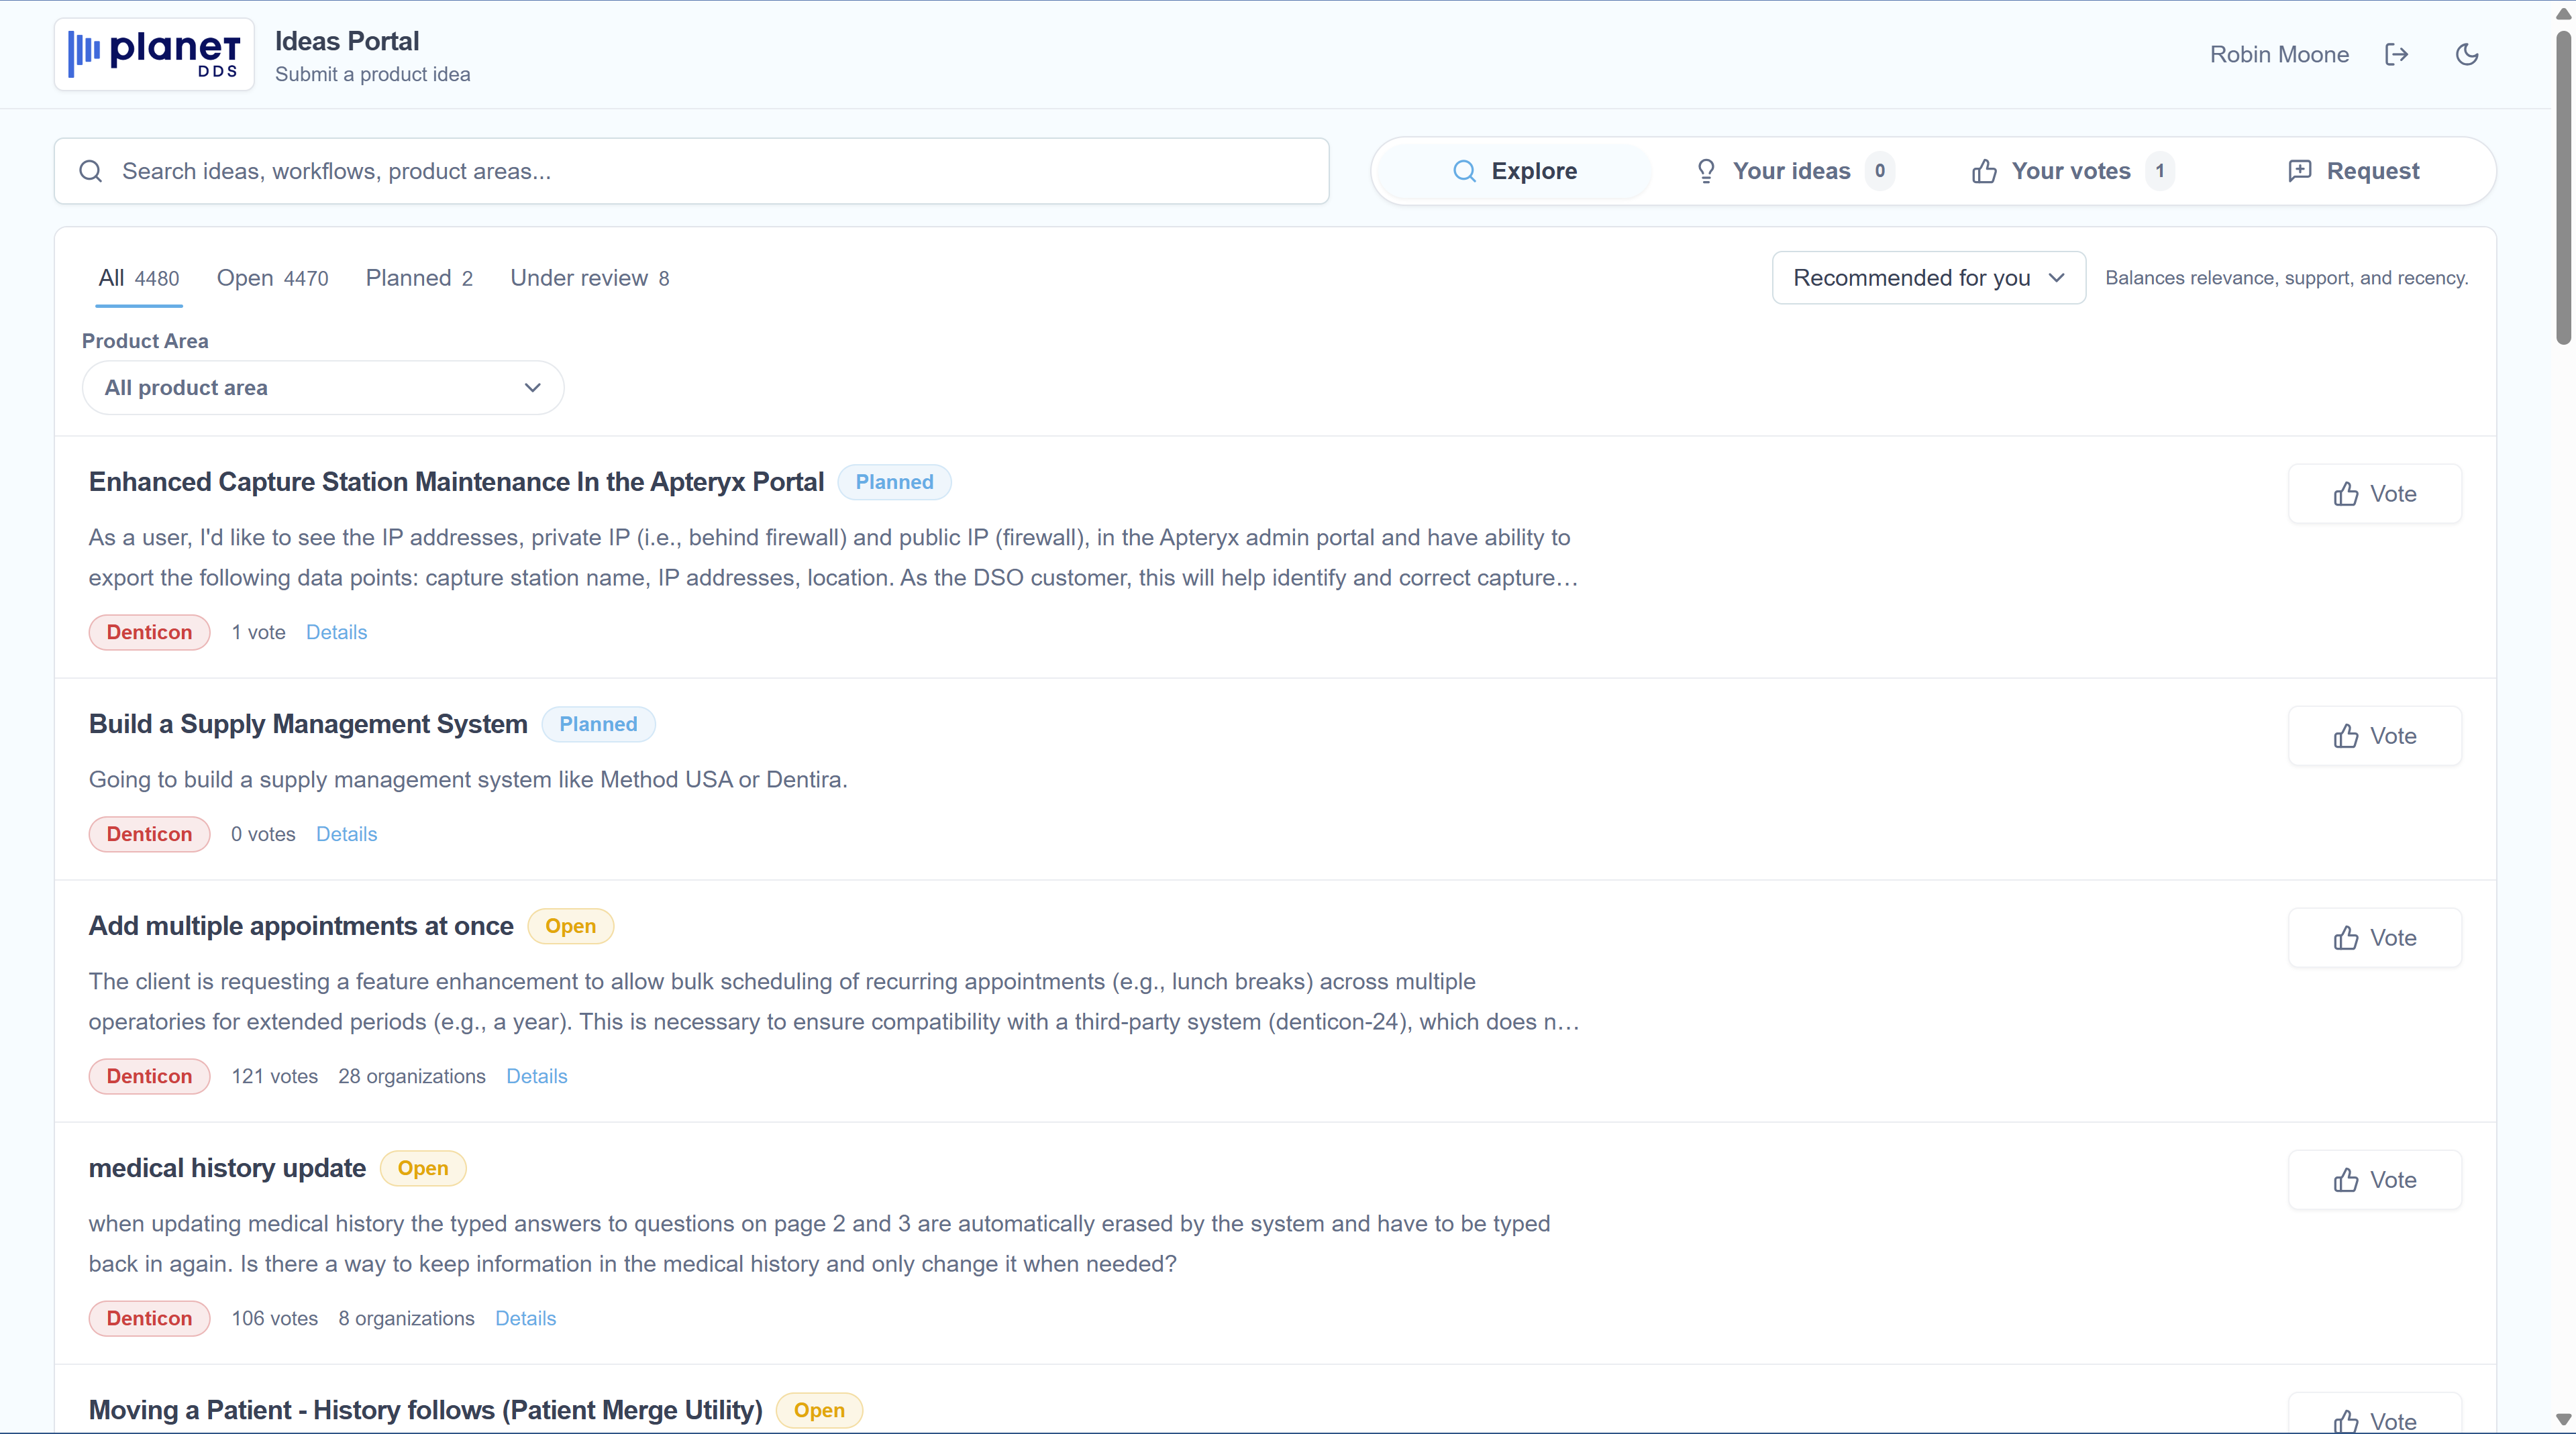Image resolution: width=2576 pixels, height=1434 pixels.
Task: Click Denticon tag on Supply Management System idea
Action: pos(149,834)
